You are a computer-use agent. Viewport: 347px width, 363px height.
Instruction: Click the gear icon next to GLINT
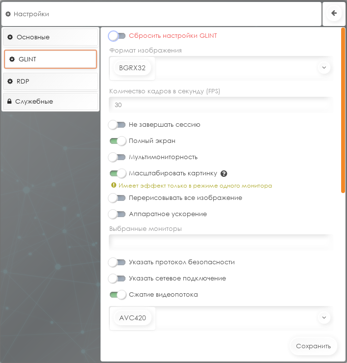[12, 59]
